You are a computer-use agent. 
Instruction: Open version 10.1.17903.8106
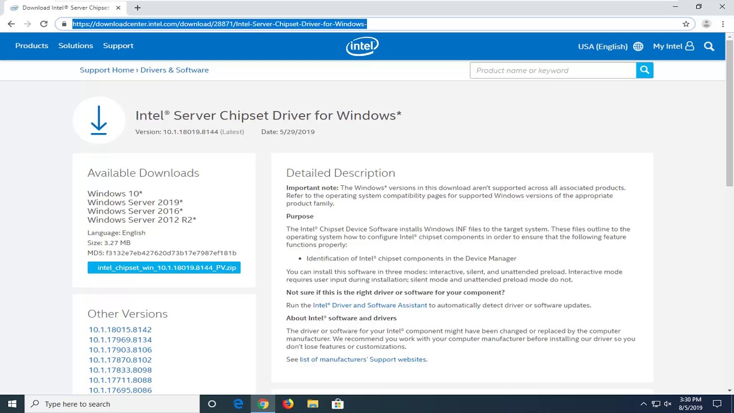click(x=120, y=350)
